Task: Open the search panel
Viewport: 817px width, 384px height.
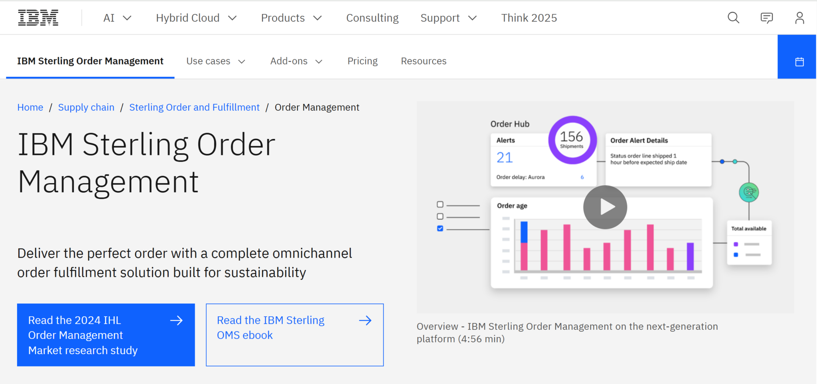Action: click(733, 18)
